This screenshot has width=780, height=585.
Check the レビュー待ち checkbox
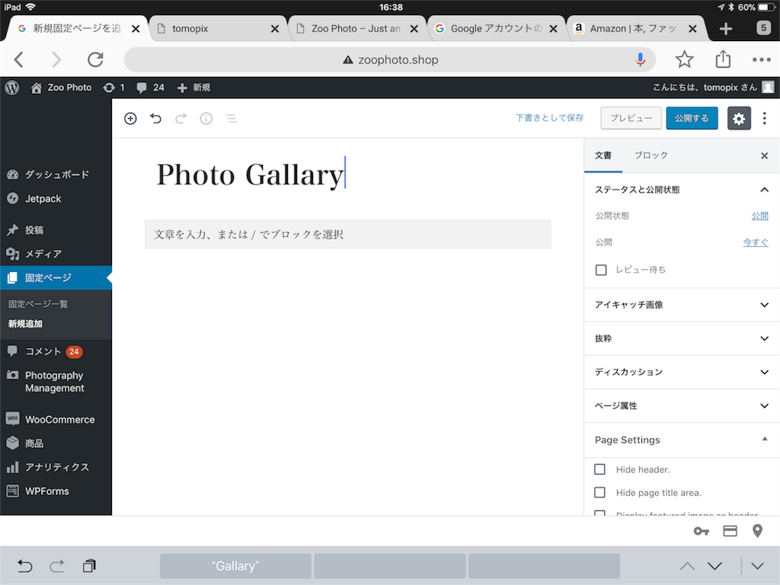(x=601, y=270)
